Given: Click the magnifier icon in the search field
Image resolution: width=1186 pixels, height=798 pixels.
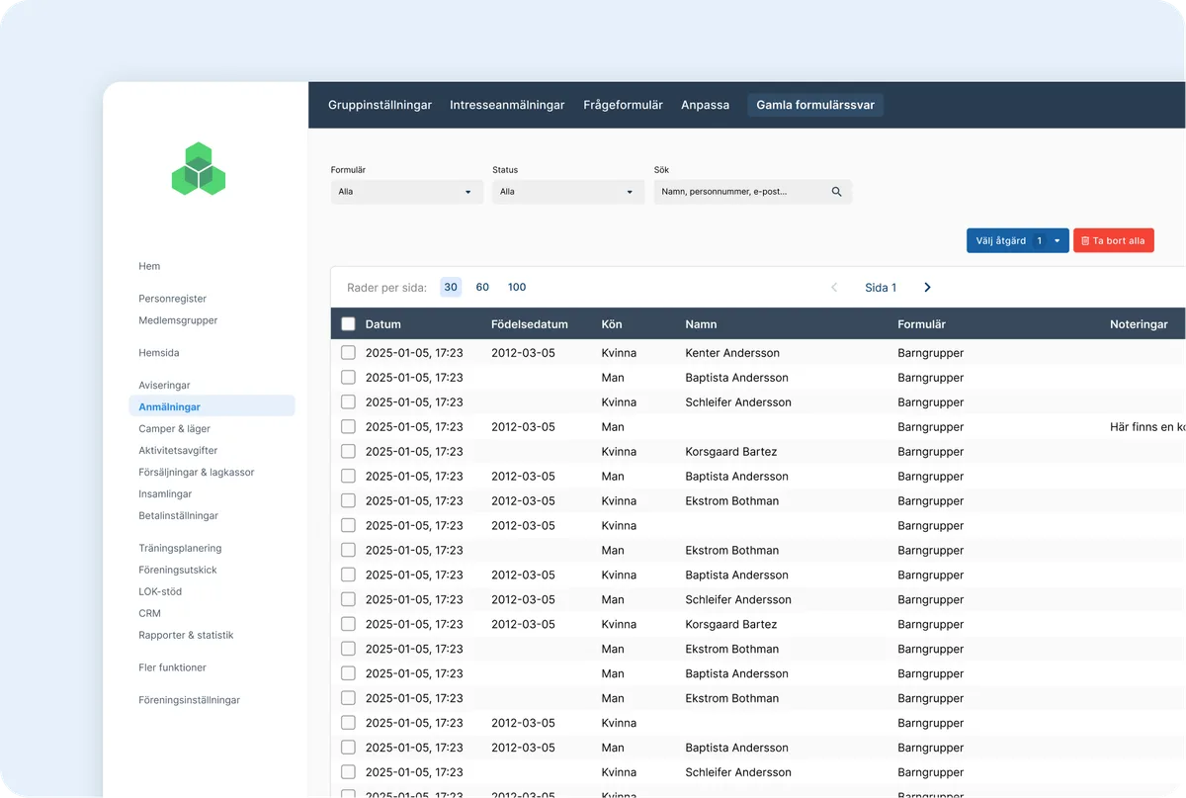Looking at the screenshot, I should [836, 192].
